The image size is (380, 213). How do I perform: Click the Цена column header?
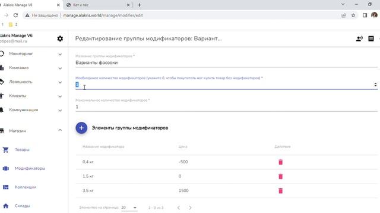pos(183,147)
